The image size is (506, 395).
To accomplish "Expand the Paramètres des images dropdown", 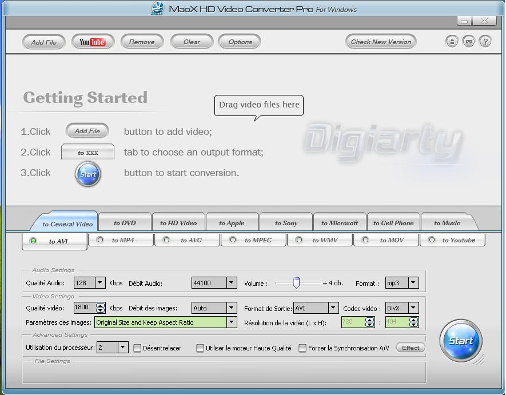I will coord(232,322).
